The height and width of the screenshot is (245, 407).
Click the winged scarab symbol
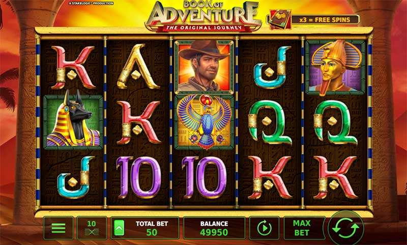204,122
